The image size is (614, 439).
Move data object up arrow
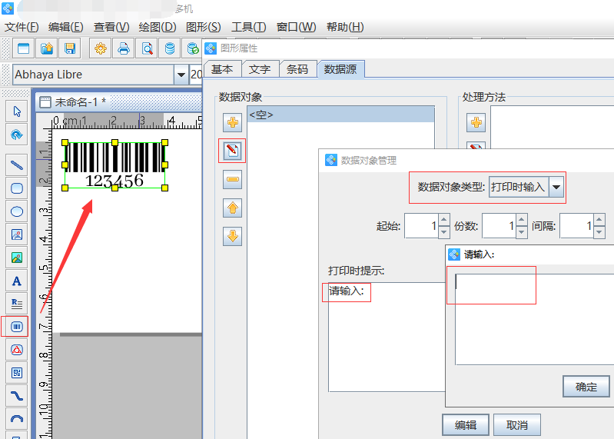233,208
